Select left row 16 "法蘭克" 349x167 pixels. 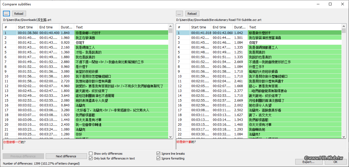click(x=86, y=105)
